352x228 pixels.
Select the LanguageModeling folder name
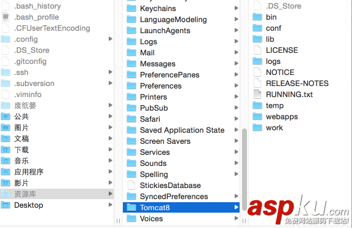pyautogui.click(x=173, y=20)
